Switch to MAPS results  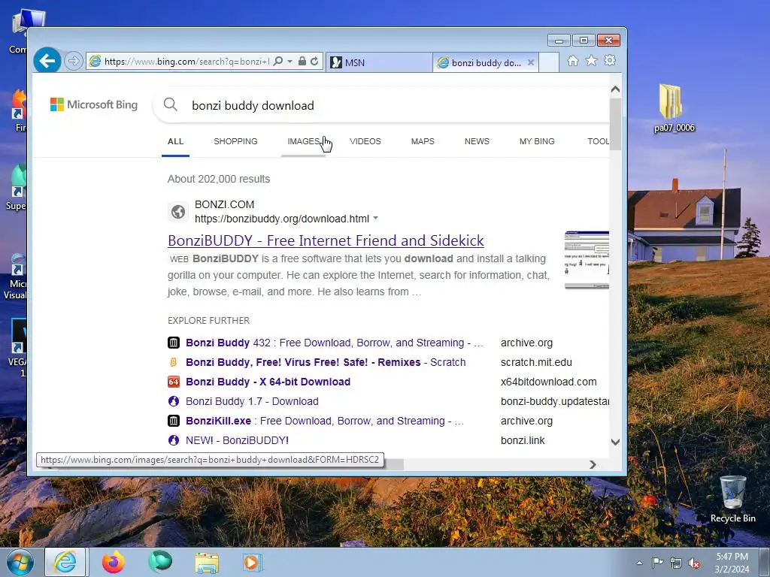point(423,141)
